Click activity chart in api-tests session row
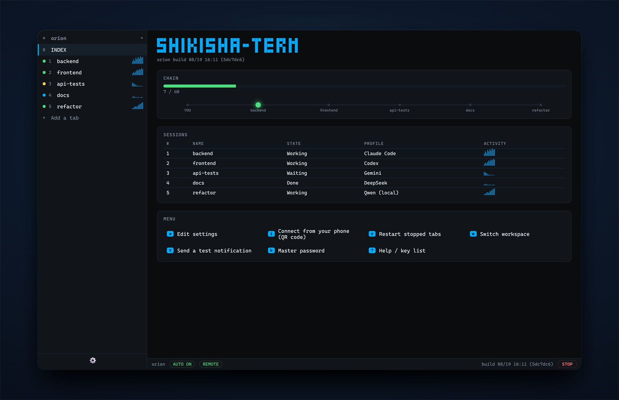The width and height of the screenshot is (619, 400). (x=489, y=174)
